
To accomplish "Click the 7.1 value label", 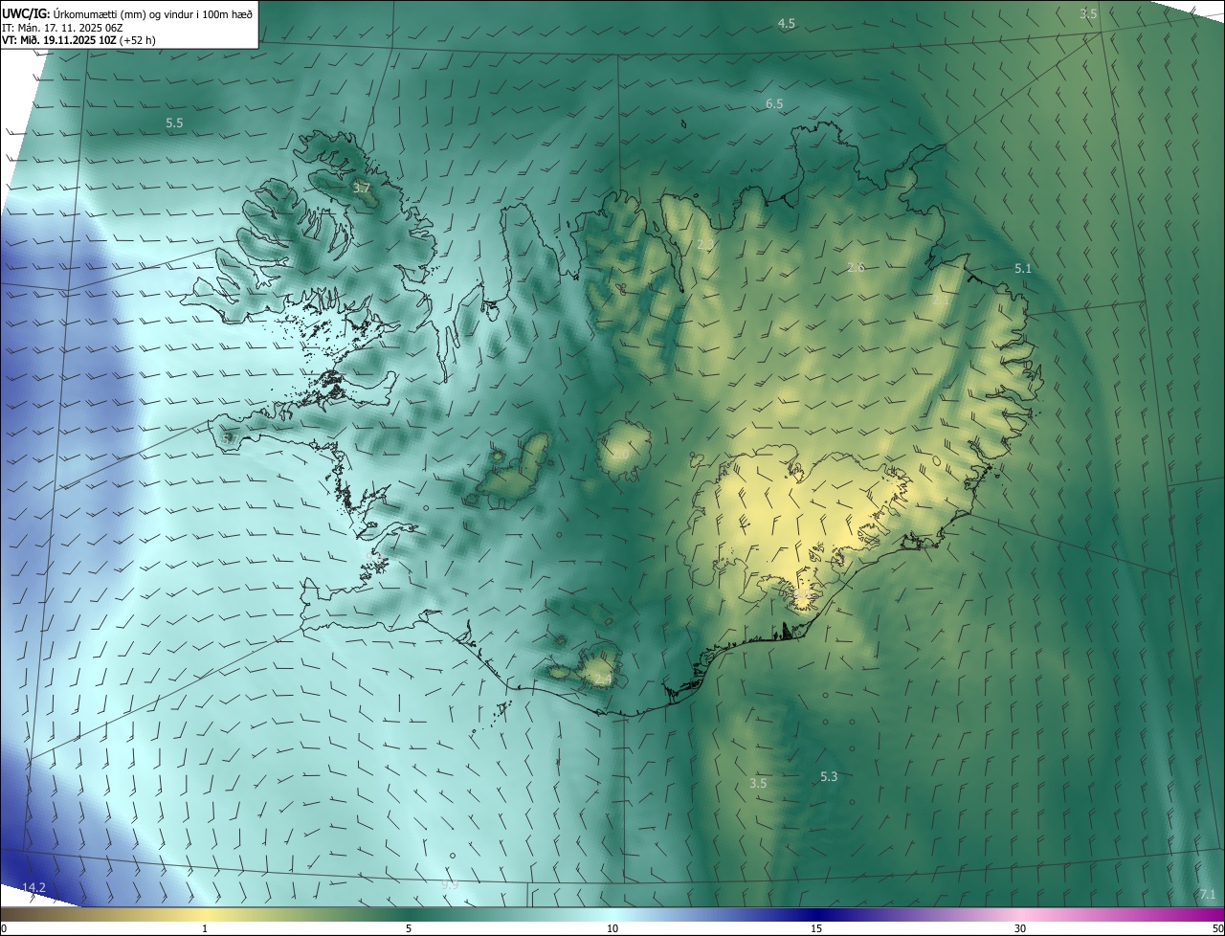I will [x=1207, y=895].
